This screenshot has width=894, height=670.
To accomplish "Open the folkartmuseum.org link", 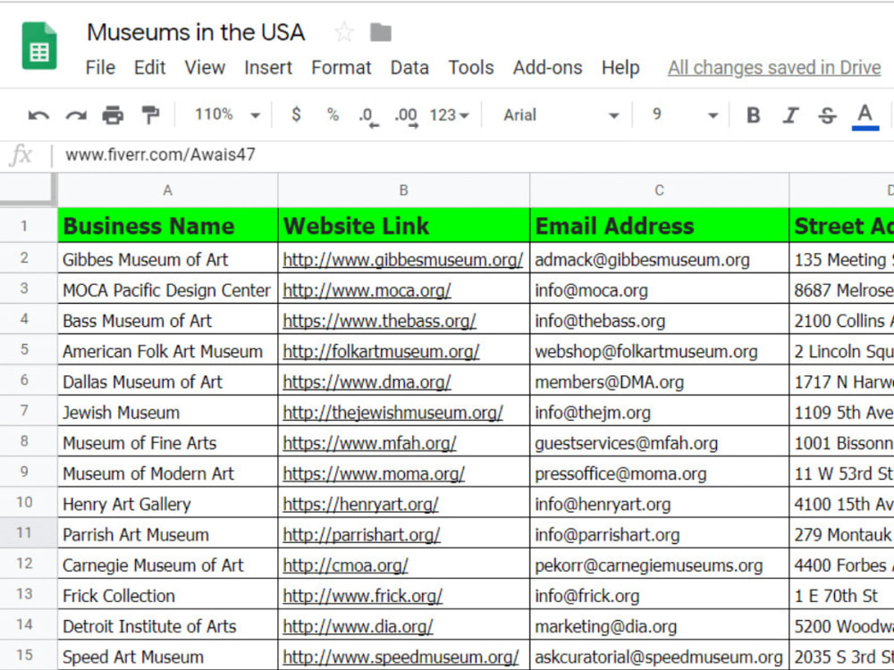I will pyautogui.click(x=381, y=351).
